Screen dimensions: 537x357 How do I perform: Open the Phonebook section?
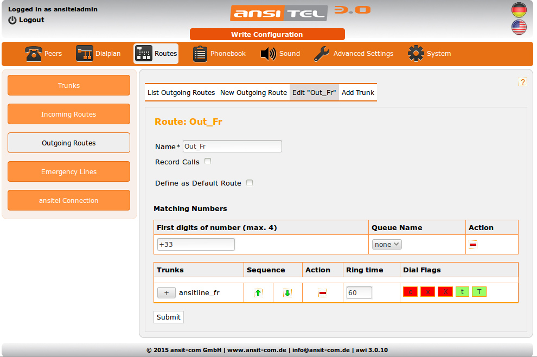pos(219,54)
